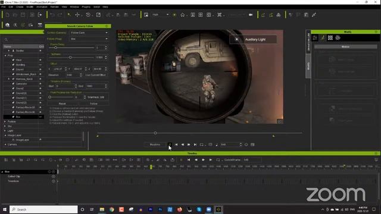Click the Preview Camera view icon
The height and width of the screenshot is (214, 381).
point(146,15)
